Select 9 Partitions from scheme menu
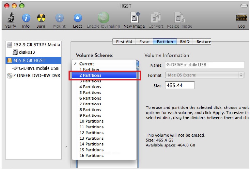Viewport: 250px width, 169px height. tap(104, 115)
